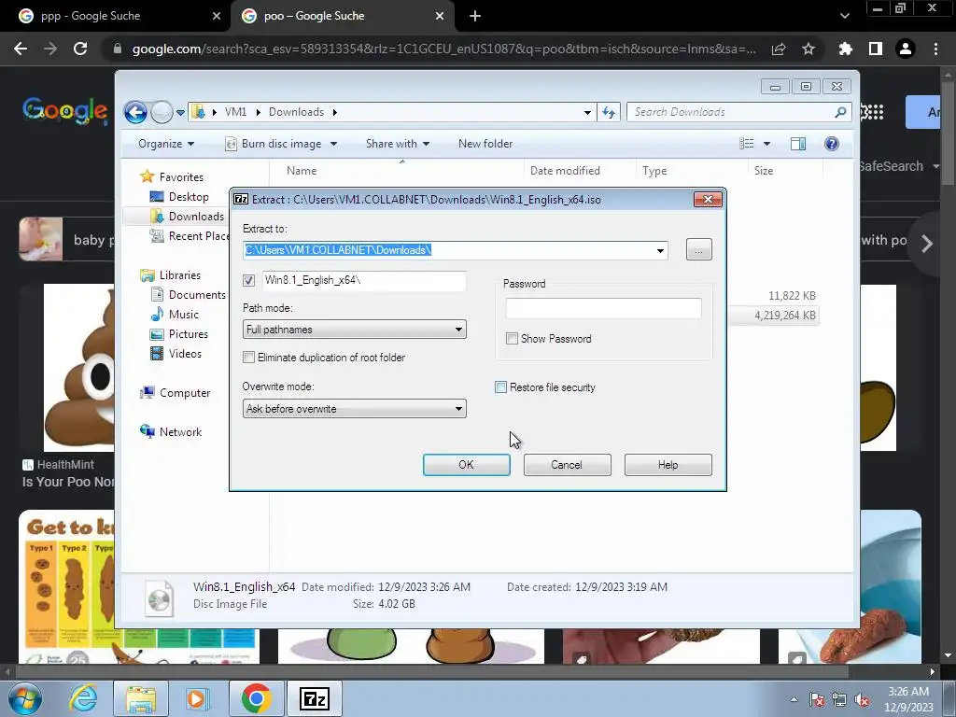Expand the Extract to path history dropdown
956x717 pixels.
pos(660,250)
